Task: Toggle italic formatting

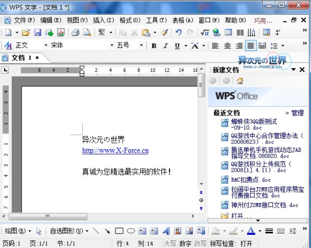Action: (165, 46)
